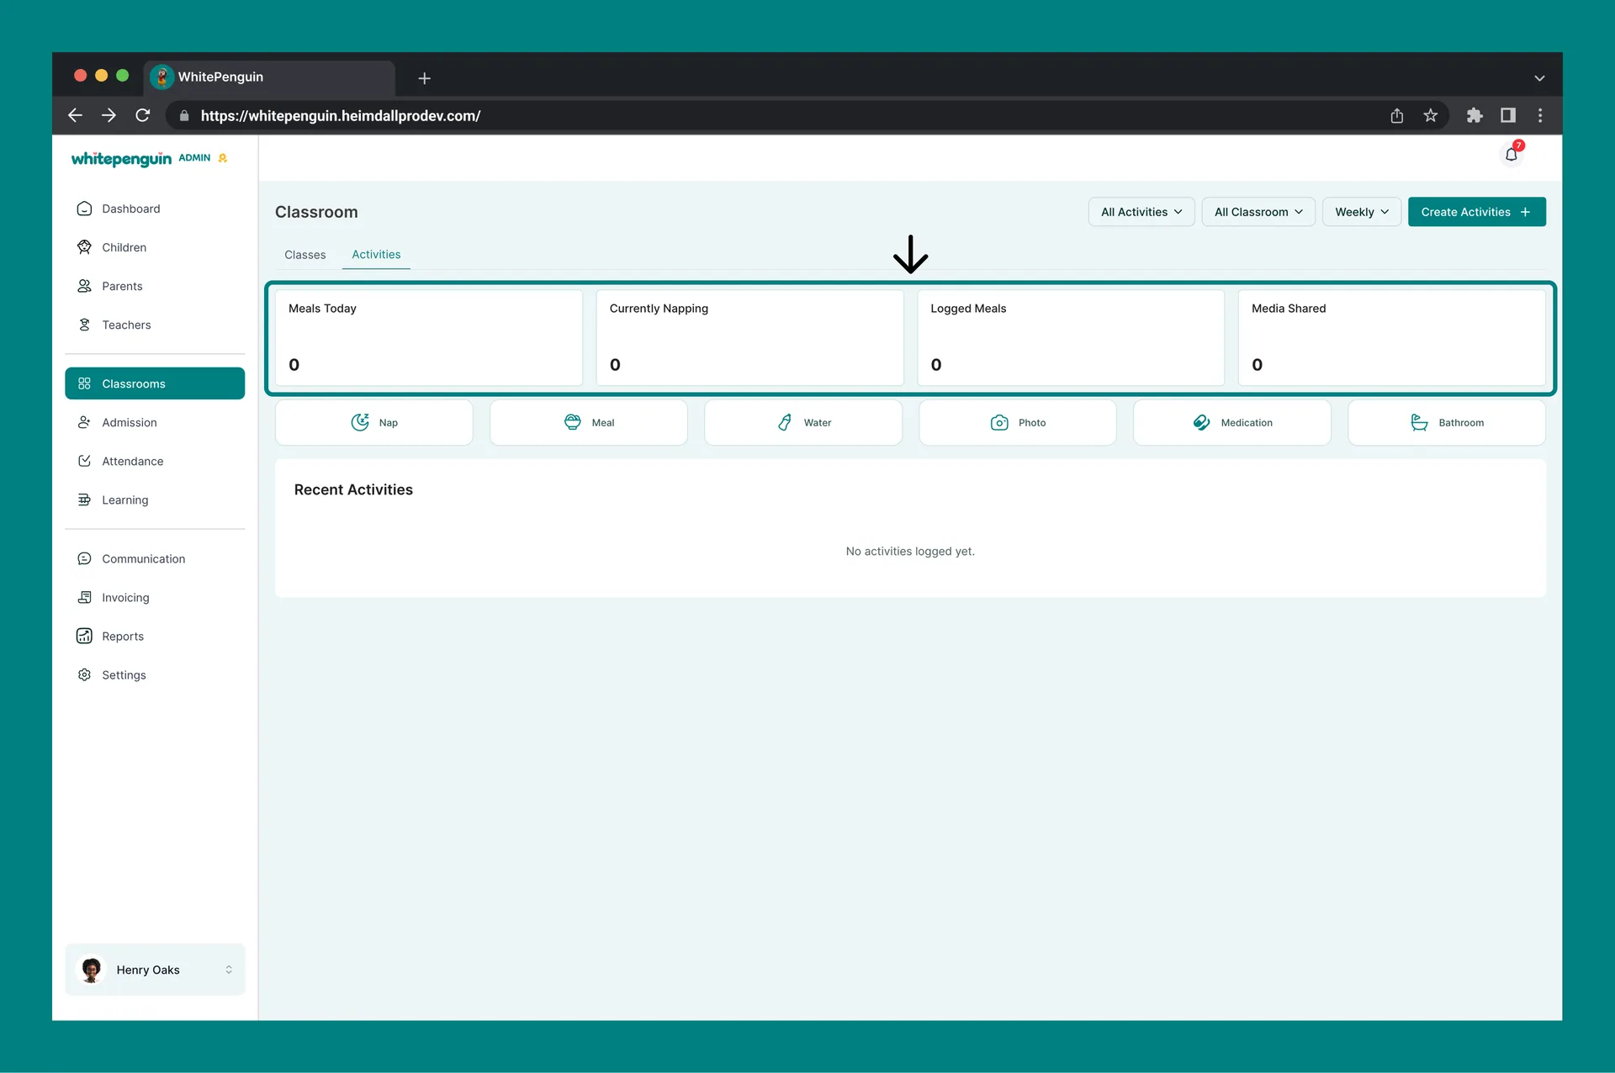Click the Attendance checkmark icon
Screen dimensions: 1615x1073
click(x=84, y=461)
